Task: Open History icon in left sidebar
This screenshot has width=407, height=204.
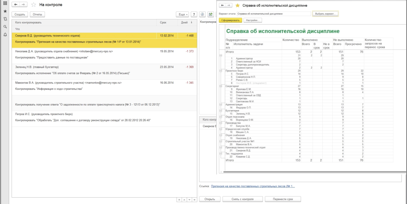Action: pyautogui.click(x=5, y=19)
